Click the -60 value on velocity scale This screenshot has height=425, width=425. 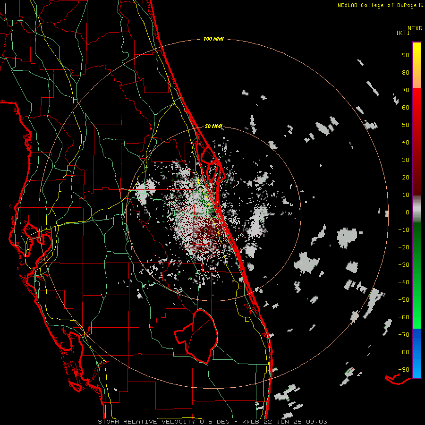pyautogui.click(x=404, y=317)
